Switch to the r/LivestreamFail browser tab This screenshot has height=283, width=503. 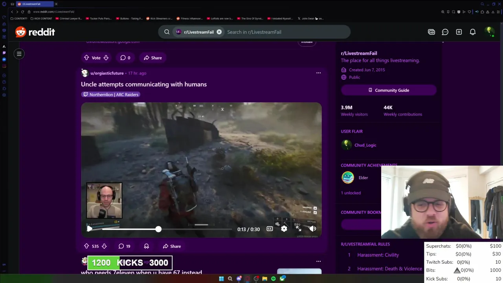pyautogui.click(x=35, y=4)
